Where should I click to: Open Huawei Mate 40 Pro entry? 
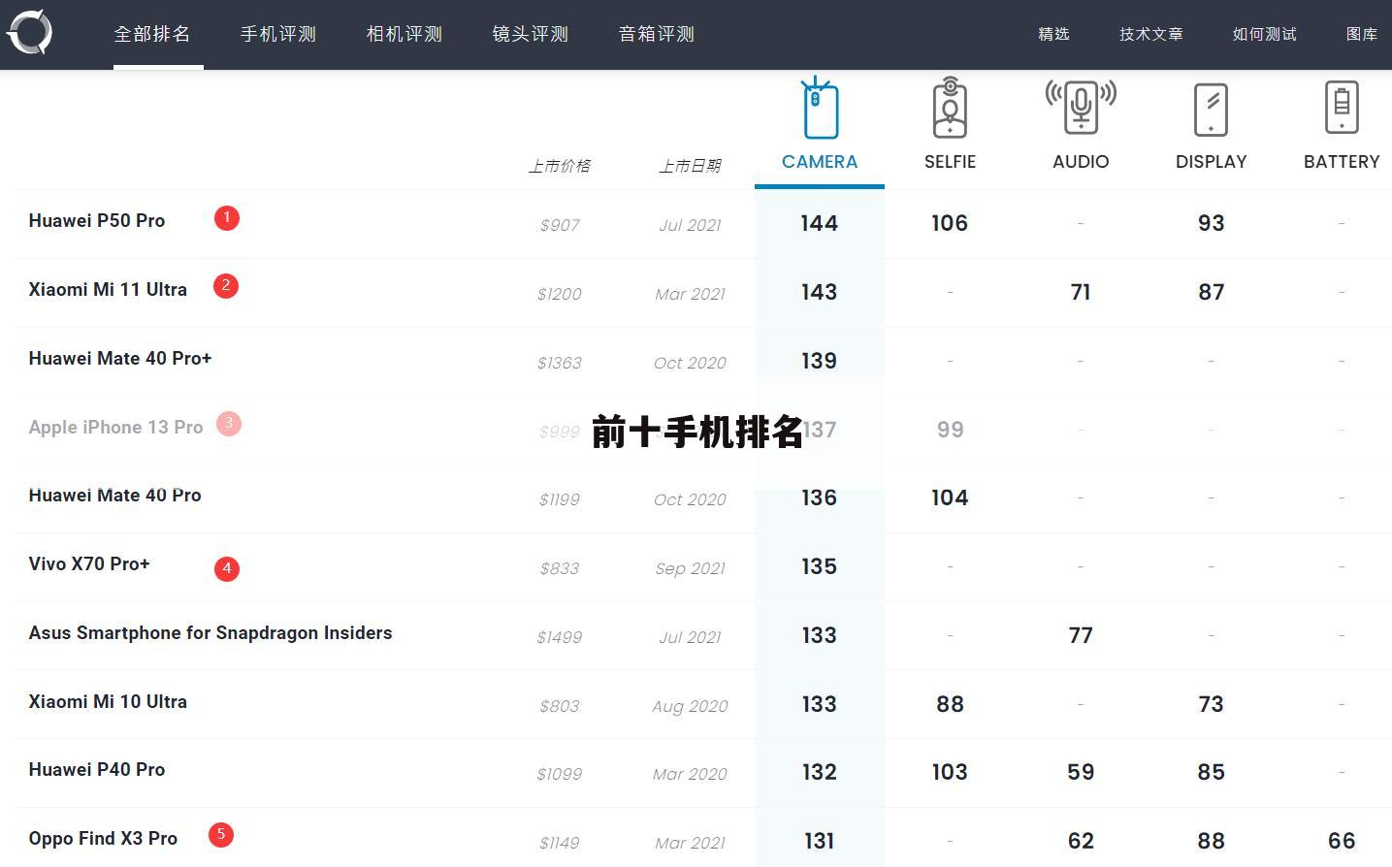tap(114, 496)
